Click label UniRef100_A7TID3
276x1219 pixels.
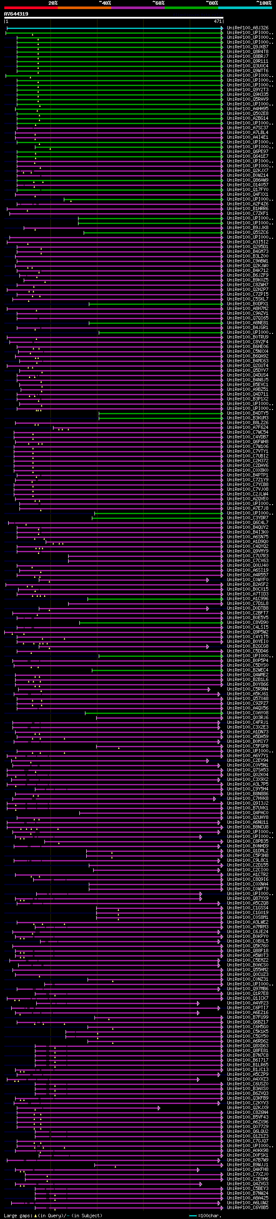247,594
